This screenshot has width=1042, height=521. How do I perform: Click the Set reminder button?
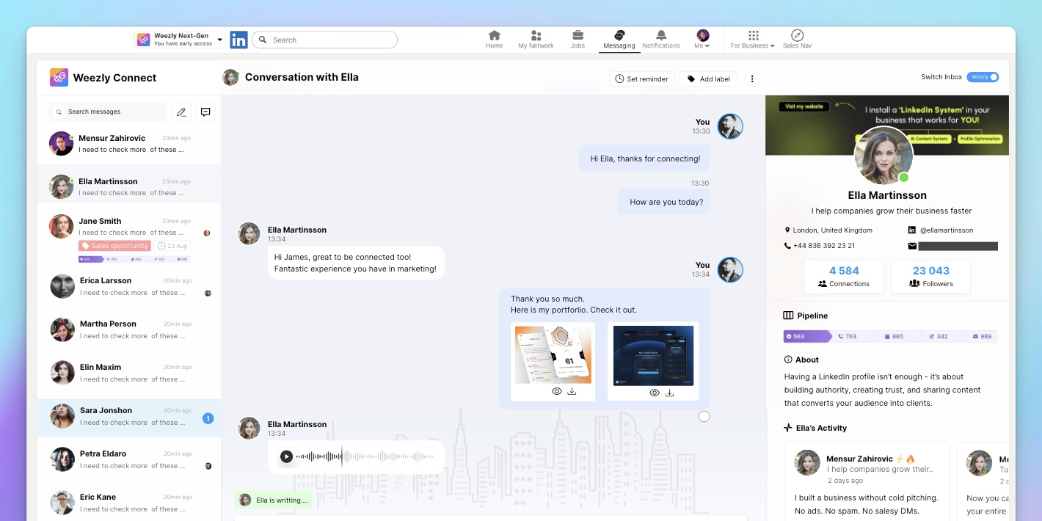pyautogui.click(x=642, y=79)
